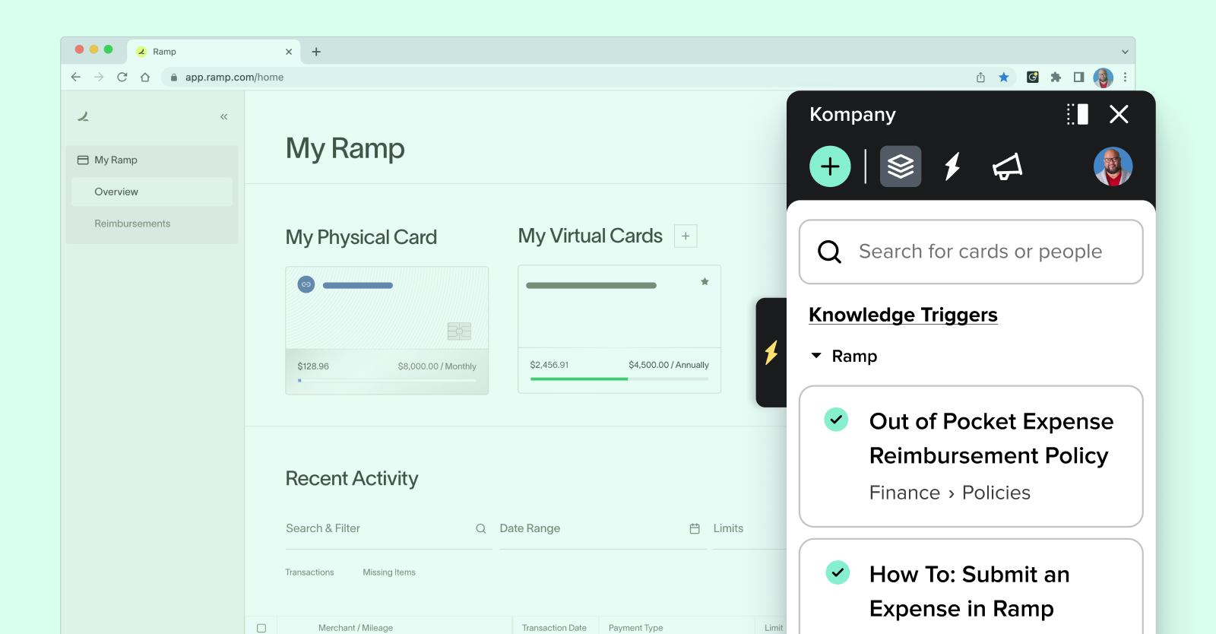Click the search magnifier in Kompany search box
1216x634 pixels.
pyautogui.click(x=829, y=252)
